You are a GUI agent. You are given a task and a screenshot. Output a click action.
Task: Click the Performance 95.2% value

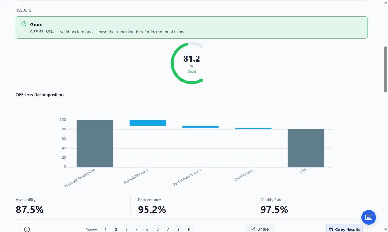pos(152,210)
